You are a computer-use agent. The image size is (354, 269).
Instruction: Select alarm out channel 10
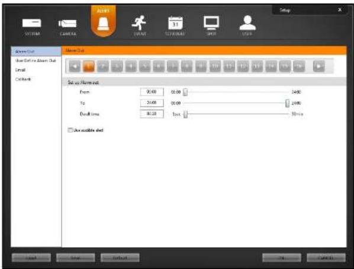[x=215, y=66]
